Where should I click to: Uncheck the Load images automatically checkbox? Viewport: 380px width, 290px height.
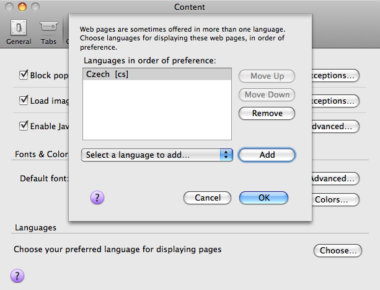click(x=25, y=101)
